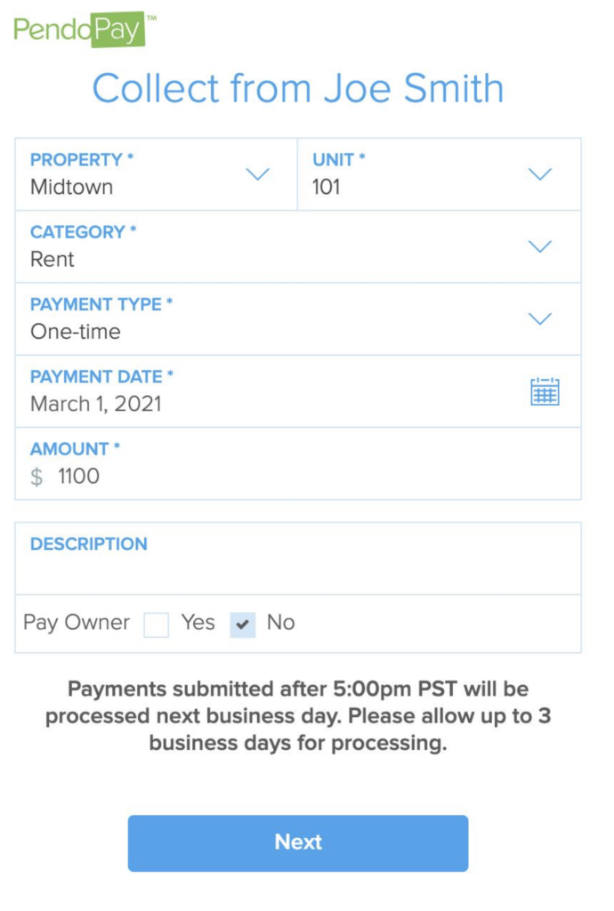
Task: Open the payment date calendar icon
Action: point(545,391)
